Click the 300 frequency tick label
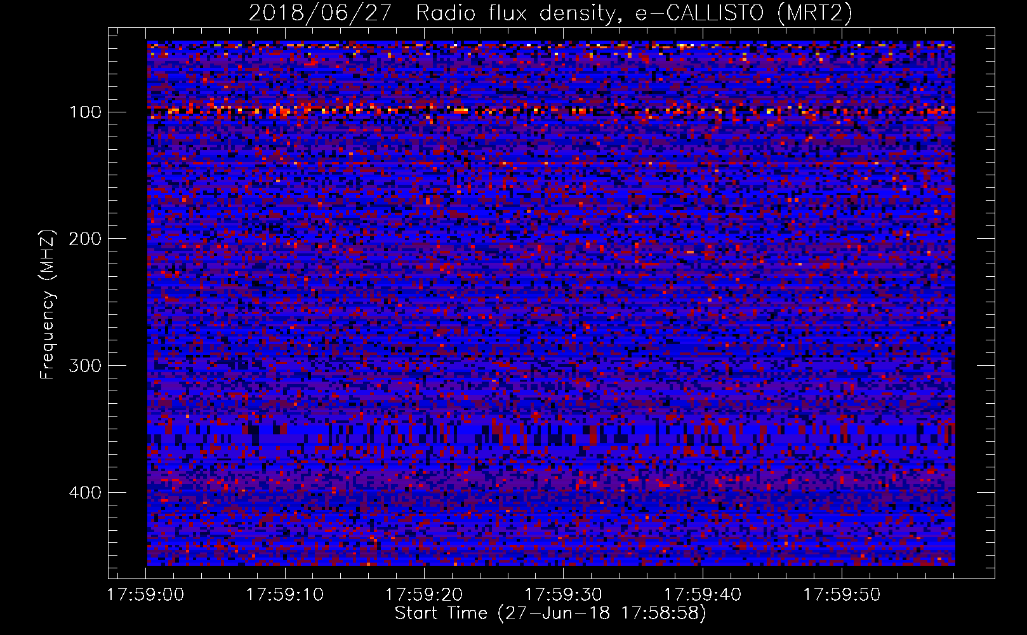 85,366
